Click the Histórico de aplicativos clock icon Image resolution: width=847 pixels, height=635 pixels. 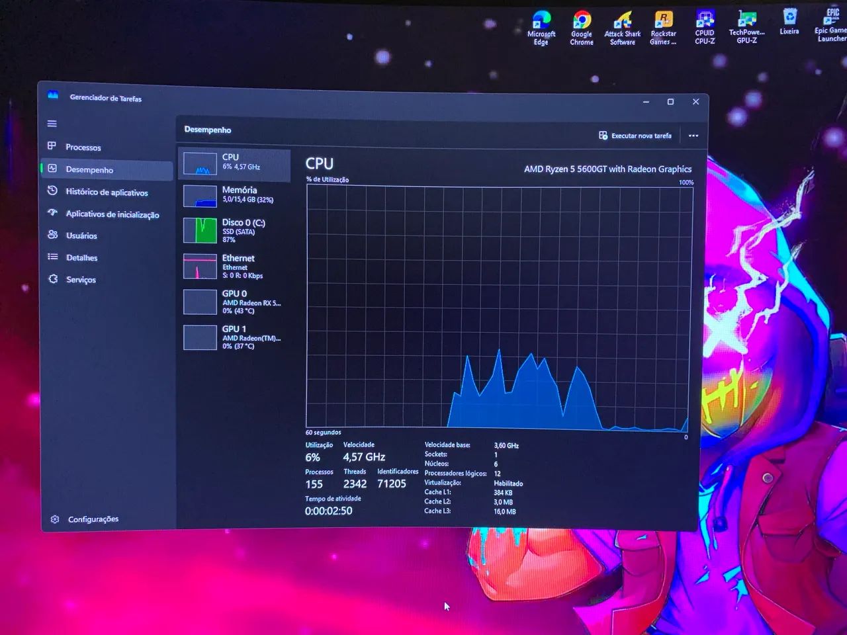pyautogui.click(x=52, y=191)
